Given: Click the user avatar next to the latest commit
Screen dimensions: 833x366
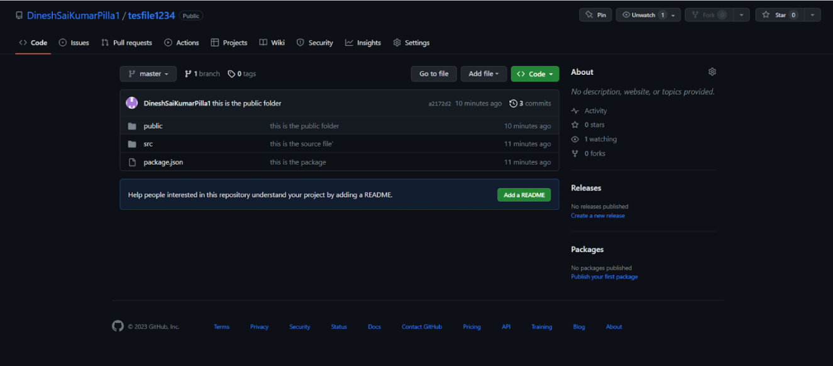Looking at the screenshot, I should [x=132, y=103].
